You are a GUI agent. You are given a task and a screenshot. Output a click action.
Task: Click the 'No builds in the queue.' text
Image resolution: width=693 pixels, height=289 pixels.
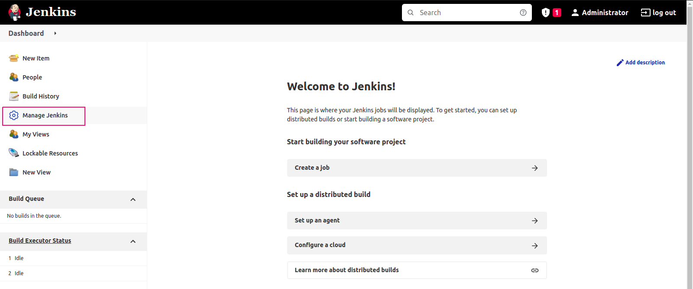pyautogui.click(x=34, y=216)
